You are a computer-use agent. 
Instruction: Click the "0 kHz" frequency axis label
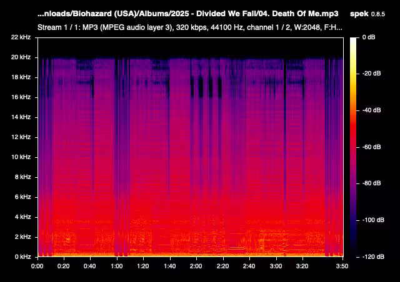coord(22,257)
